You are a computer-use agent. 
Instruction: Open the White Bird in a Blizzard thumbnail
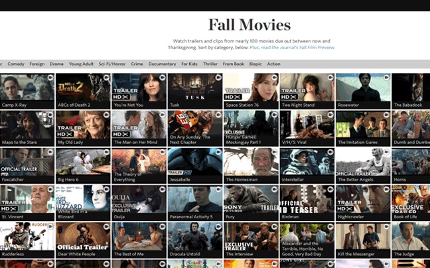pos(83,203)
